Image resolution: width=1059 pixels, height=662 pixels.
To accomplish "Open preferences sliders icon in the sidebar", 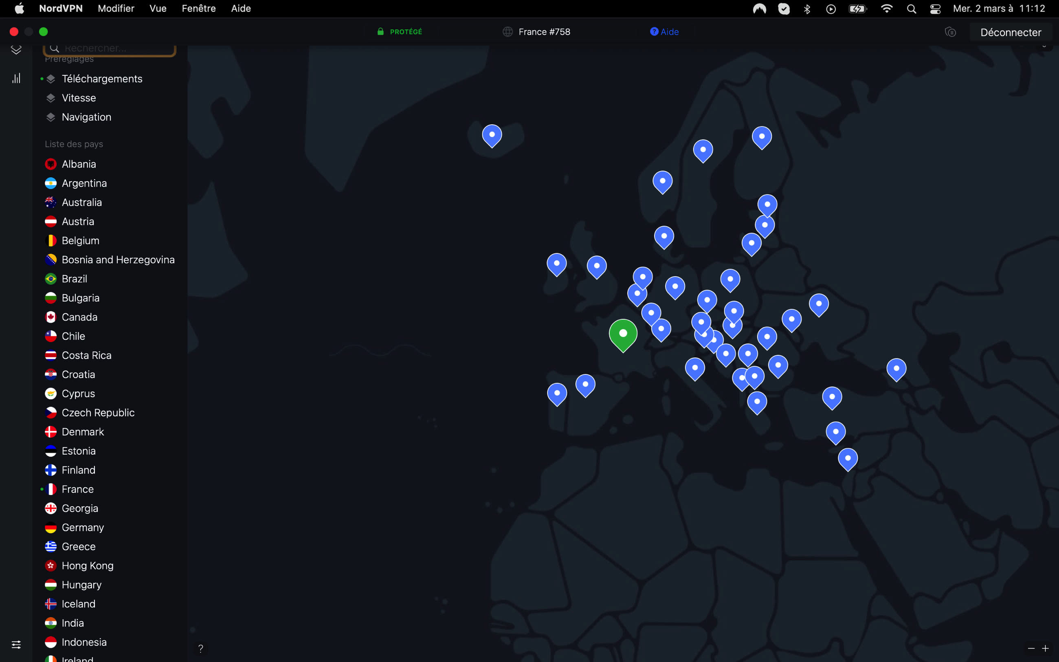I will click(x=16, y=644).
